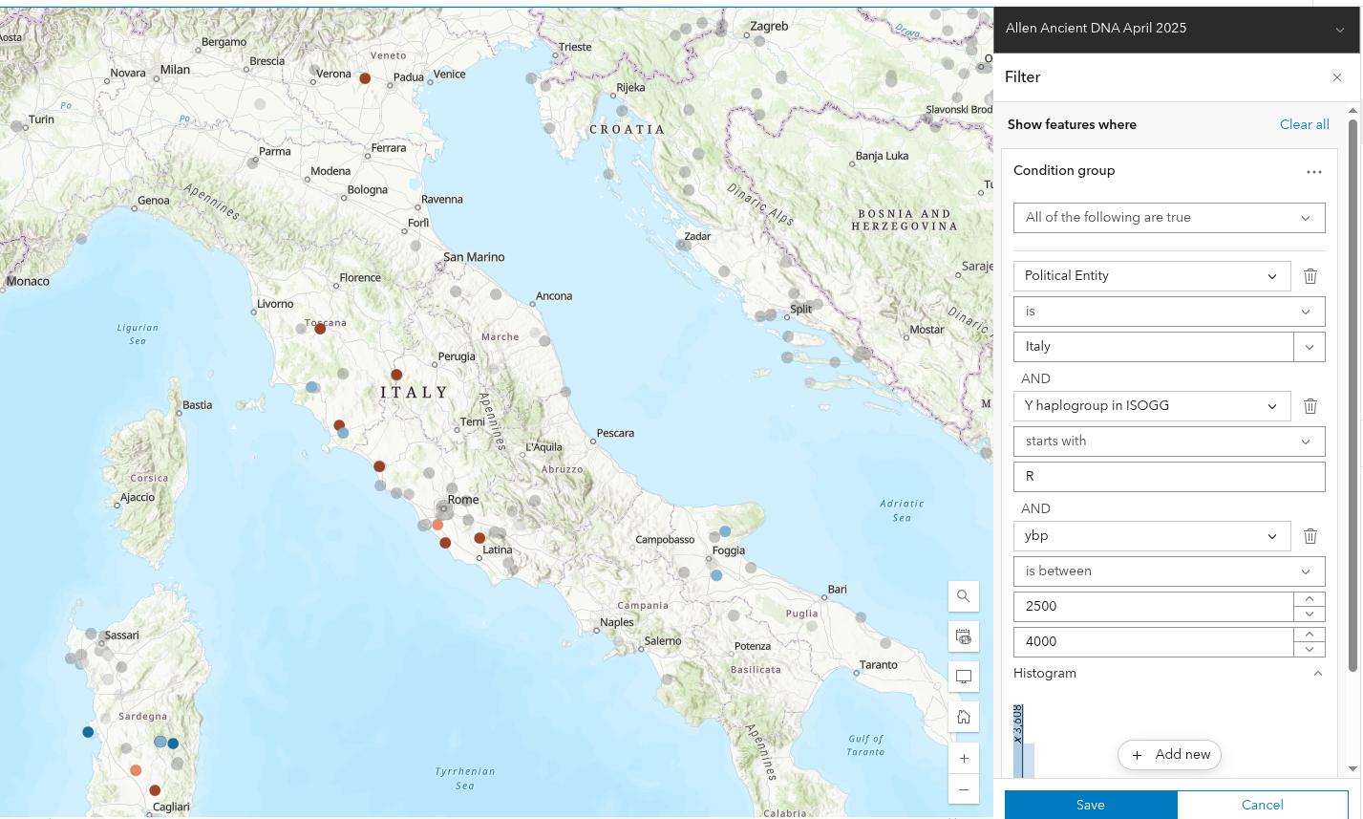The height and width of the screenshot is (819, 1363).
Task: Click the text field containing R
Action: point(1169,477)
